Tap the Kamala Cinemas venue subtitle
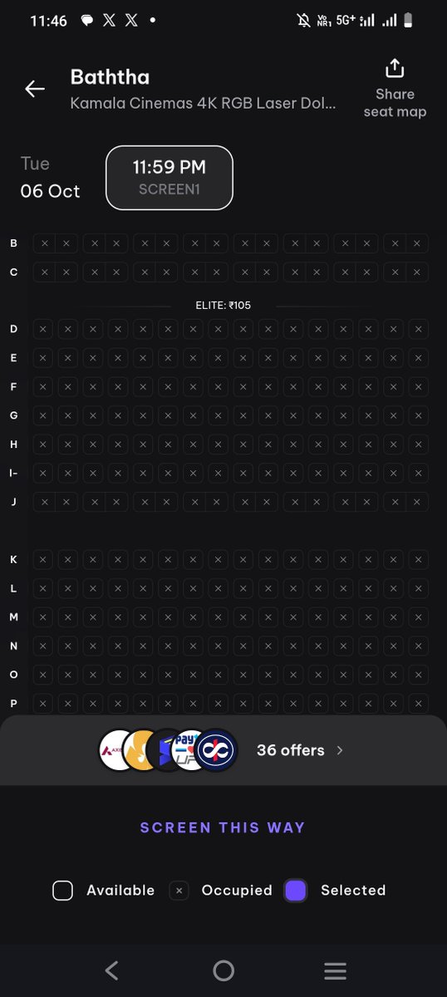This screenshot has width=447, height=997. tap(204, 106)
